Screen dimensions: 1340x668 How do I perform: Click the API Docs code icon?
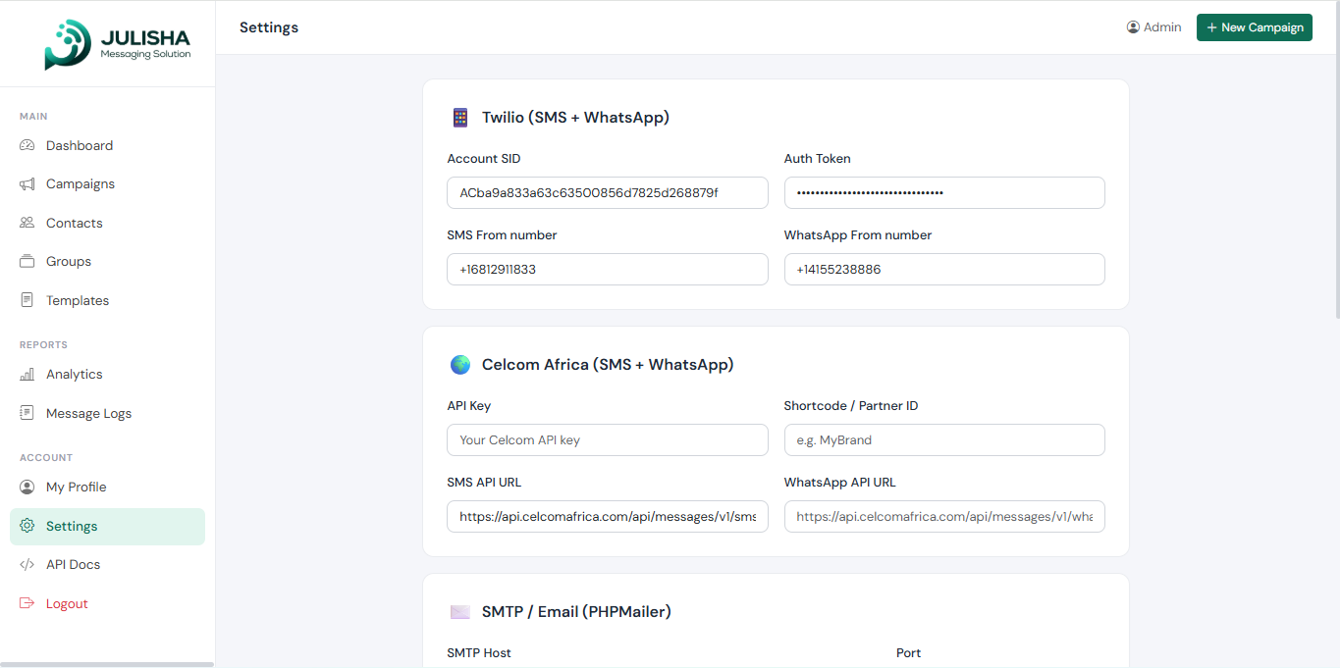[27, 565]
